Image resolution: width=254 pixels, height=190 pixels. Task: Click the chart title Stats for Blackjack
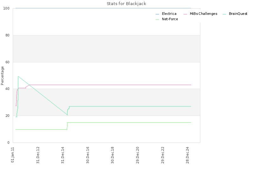click(x=126, y=3)
